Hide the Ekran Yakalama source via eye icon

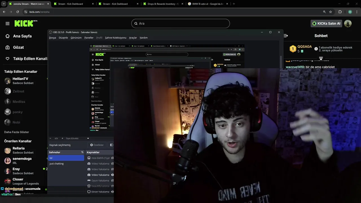[x=113, y=192]
